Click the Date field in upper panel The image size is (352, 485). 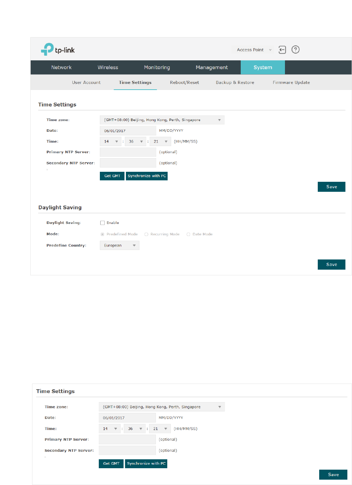[128, 131]
